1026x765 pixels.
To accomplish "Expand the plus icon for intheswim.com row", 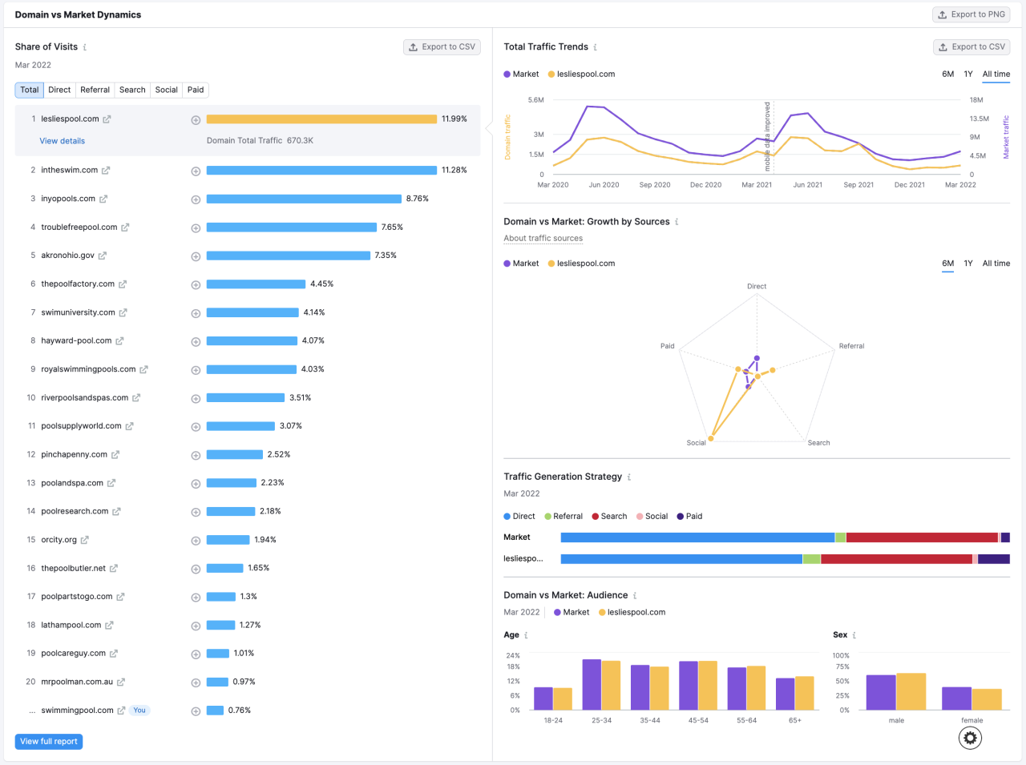I will (196, 171).
